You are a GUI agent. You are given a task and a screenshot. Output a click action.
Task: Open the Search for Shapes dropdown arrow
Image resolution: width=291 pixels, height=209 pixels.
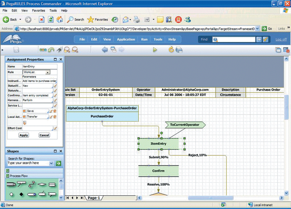pos(51,163)
